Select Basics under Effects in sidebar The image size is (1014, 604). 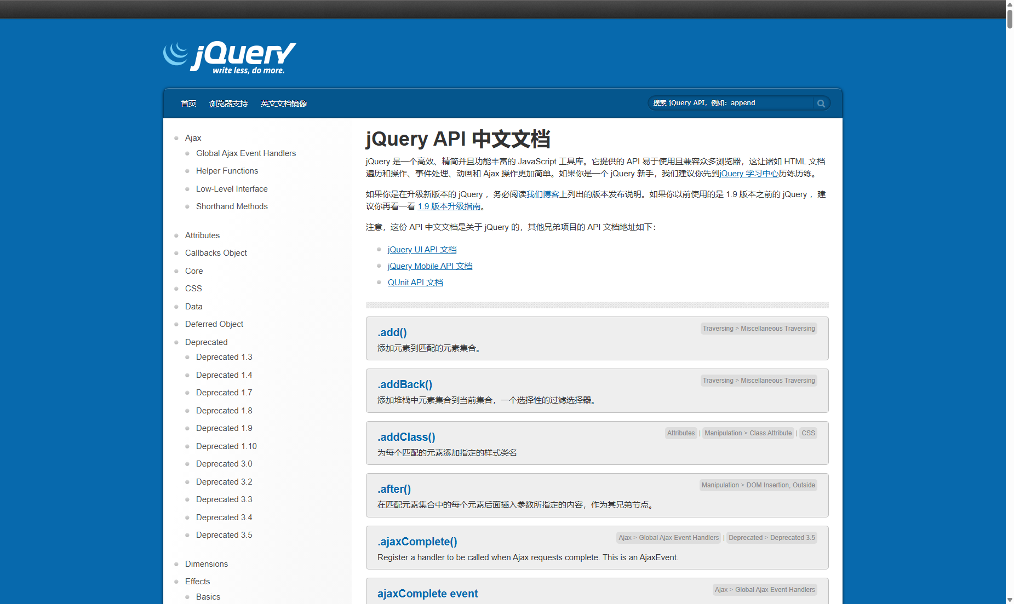[208, 597]
